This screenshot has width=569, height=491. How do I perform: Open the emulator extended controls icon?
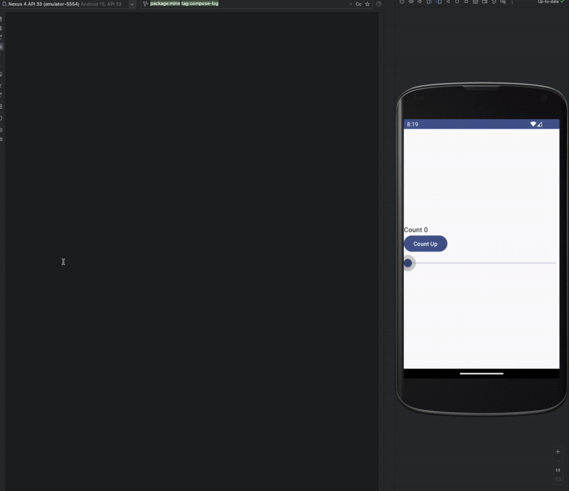pos(503,2)
